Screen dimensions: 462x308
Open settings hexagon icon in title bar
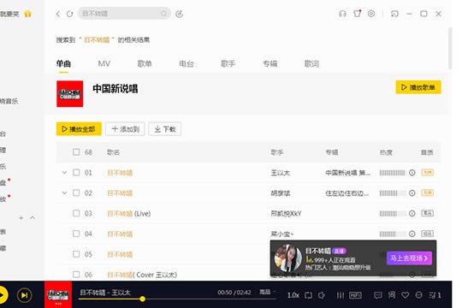pyautogui.click(x=371, y=14)
